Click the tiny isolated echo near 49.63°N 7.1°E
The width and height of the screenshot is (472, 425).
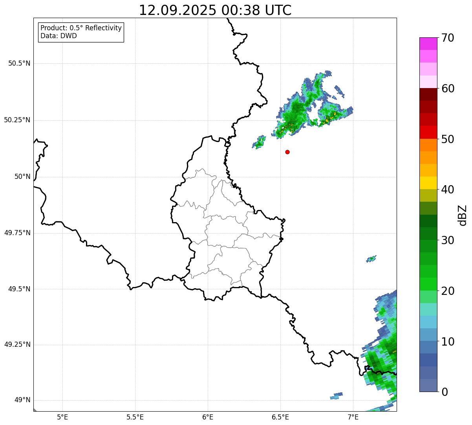(371, 258)
